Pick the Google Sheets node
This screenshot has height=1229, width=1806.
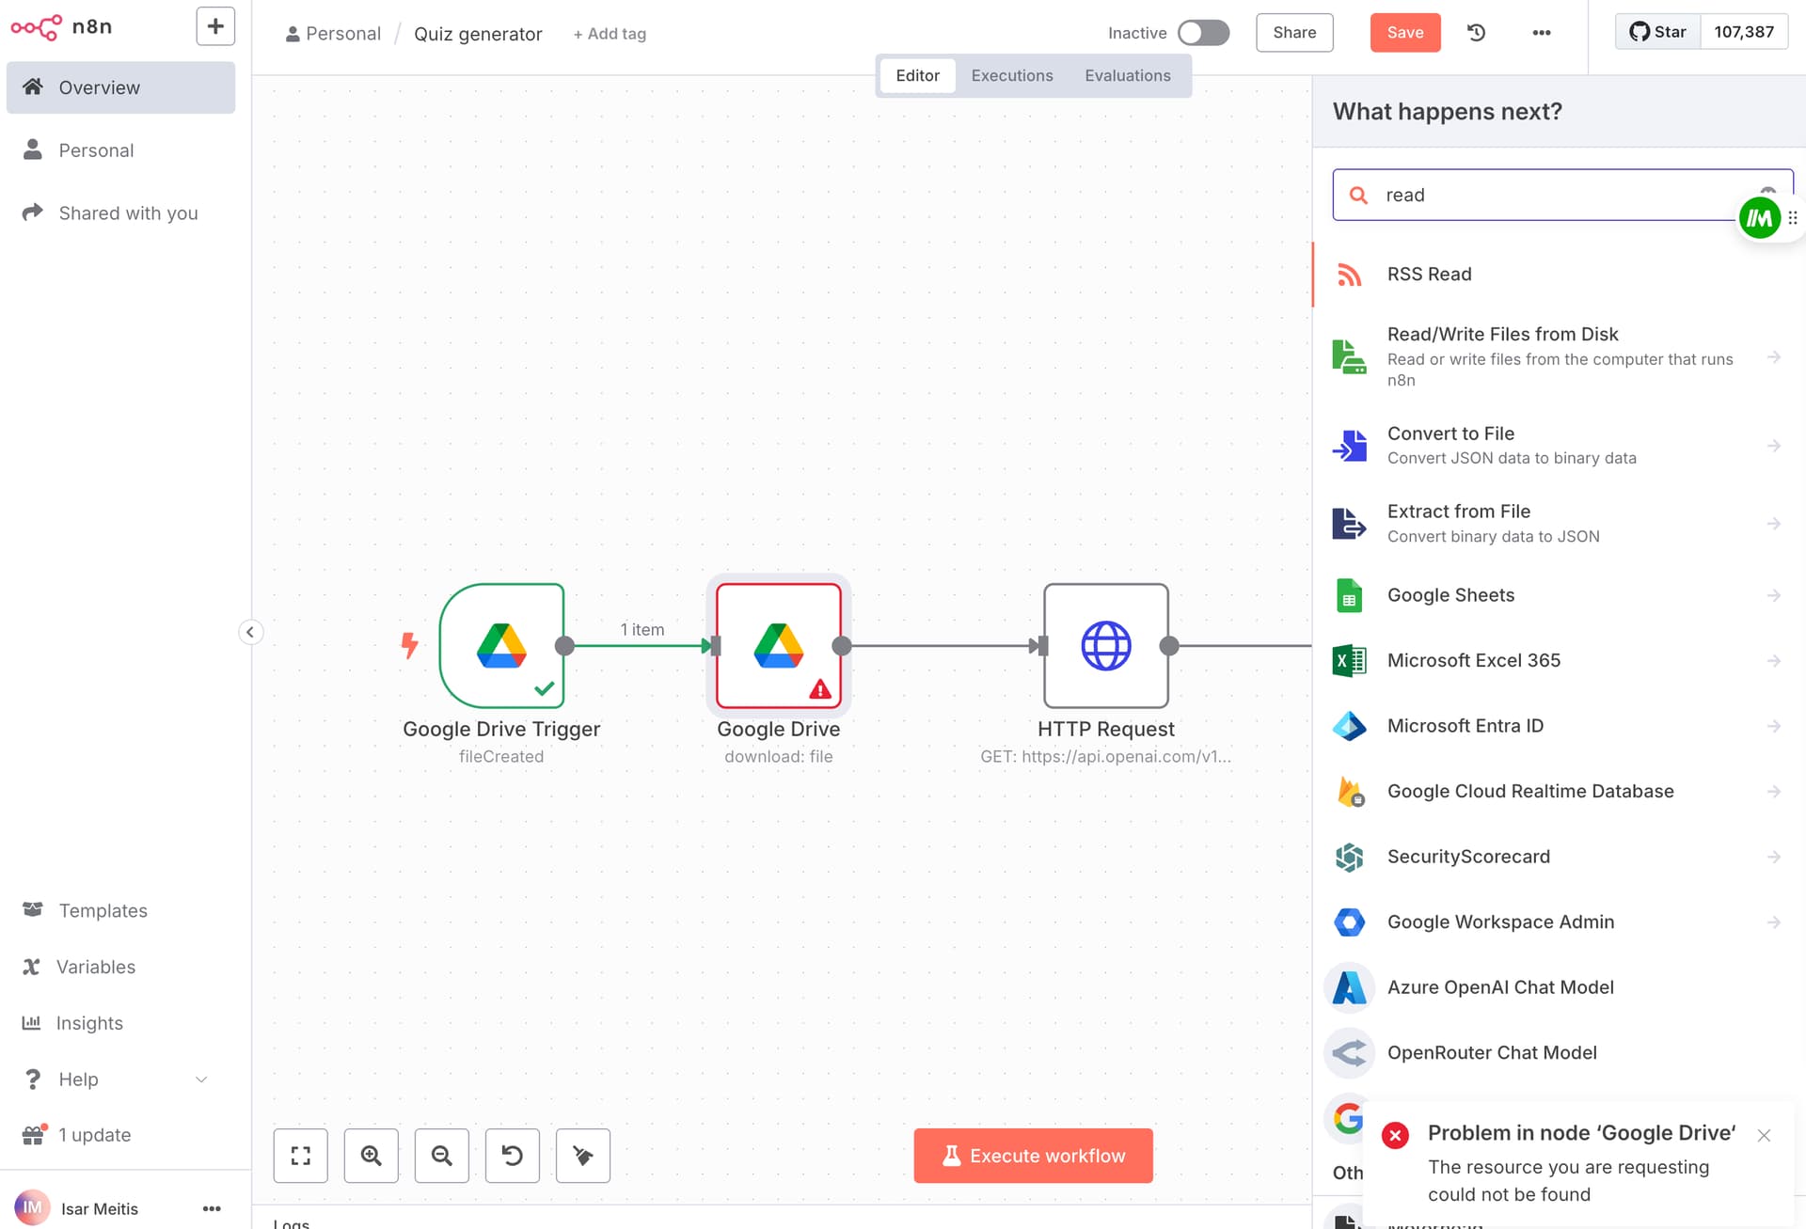(1560, 596)
